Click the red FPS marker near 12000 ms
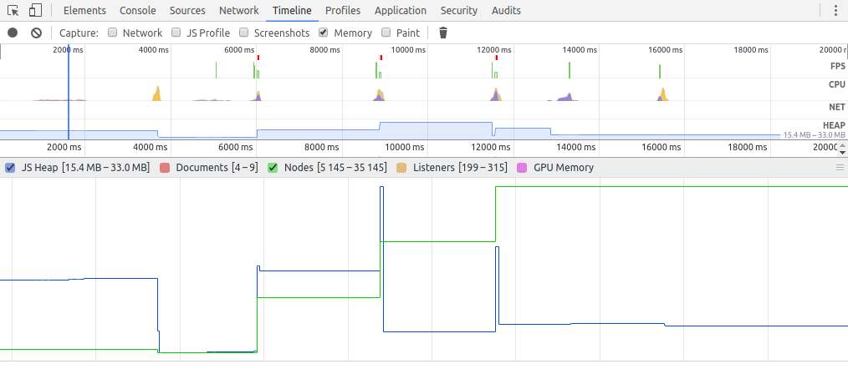 click(x=497, y=58)
